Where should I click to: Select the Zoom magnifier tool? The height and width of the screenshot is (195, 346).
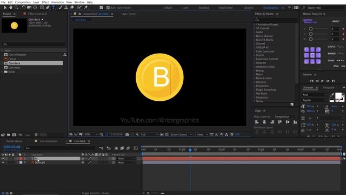click(16, 8)
